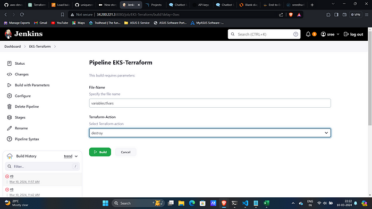Open Brave Shields lion icon
Screen dimensions: 372x209
coord(291,14)
